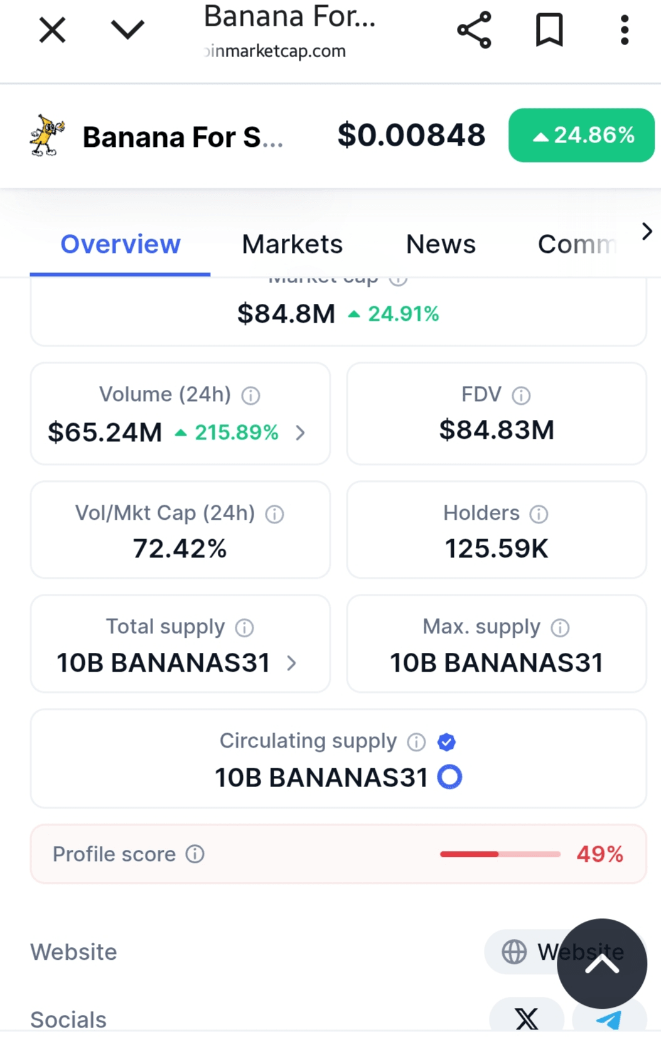Bookmark this page with the bookmark icon
661x1037 pixels.
(x=549, y=30)
